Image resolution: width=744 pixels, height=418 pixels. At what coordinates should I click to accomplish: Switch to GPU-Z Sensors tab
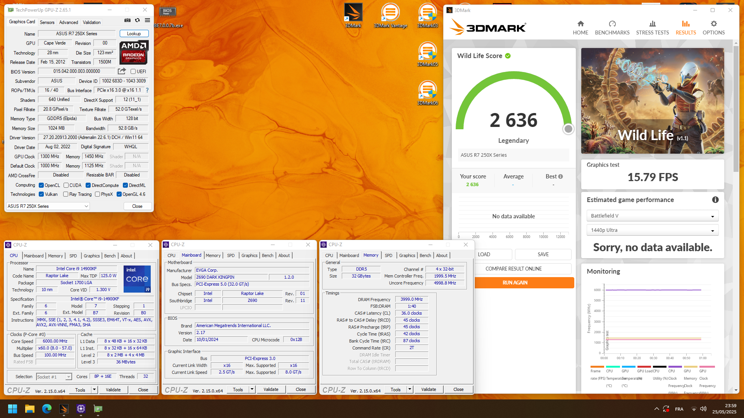[x=47, y=22]
